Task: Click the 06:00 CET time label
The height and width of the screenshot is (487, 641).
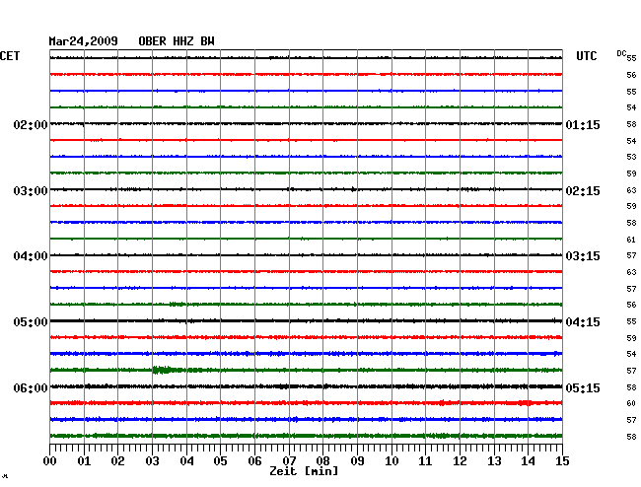Action: (x=31, y=387)
